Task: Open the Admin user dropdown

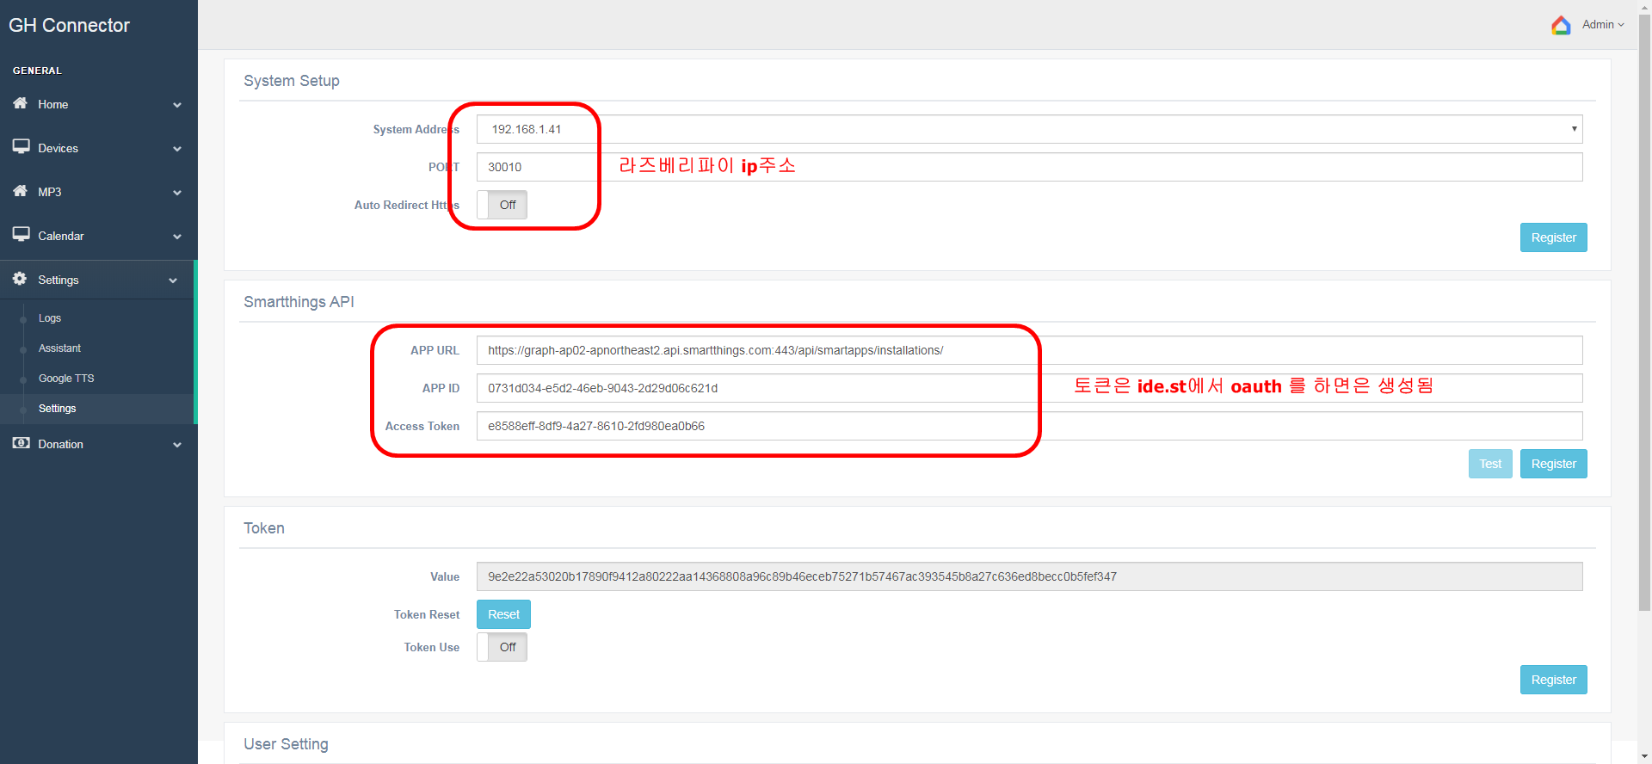Action: (1603, 24)
